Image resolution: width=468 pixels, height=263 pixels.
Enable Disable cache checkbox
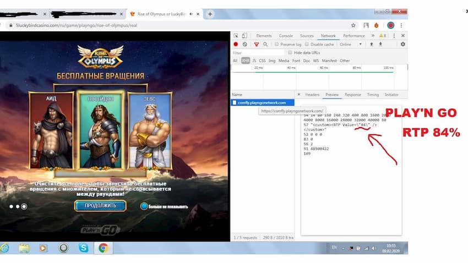[307, 44]
